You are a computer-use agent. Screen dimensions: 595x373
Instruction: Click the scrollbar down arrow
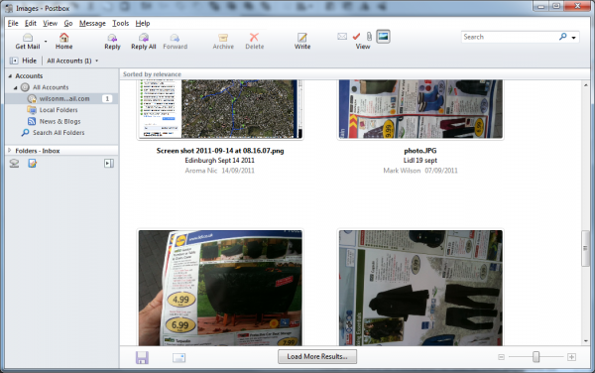point(585,341)
